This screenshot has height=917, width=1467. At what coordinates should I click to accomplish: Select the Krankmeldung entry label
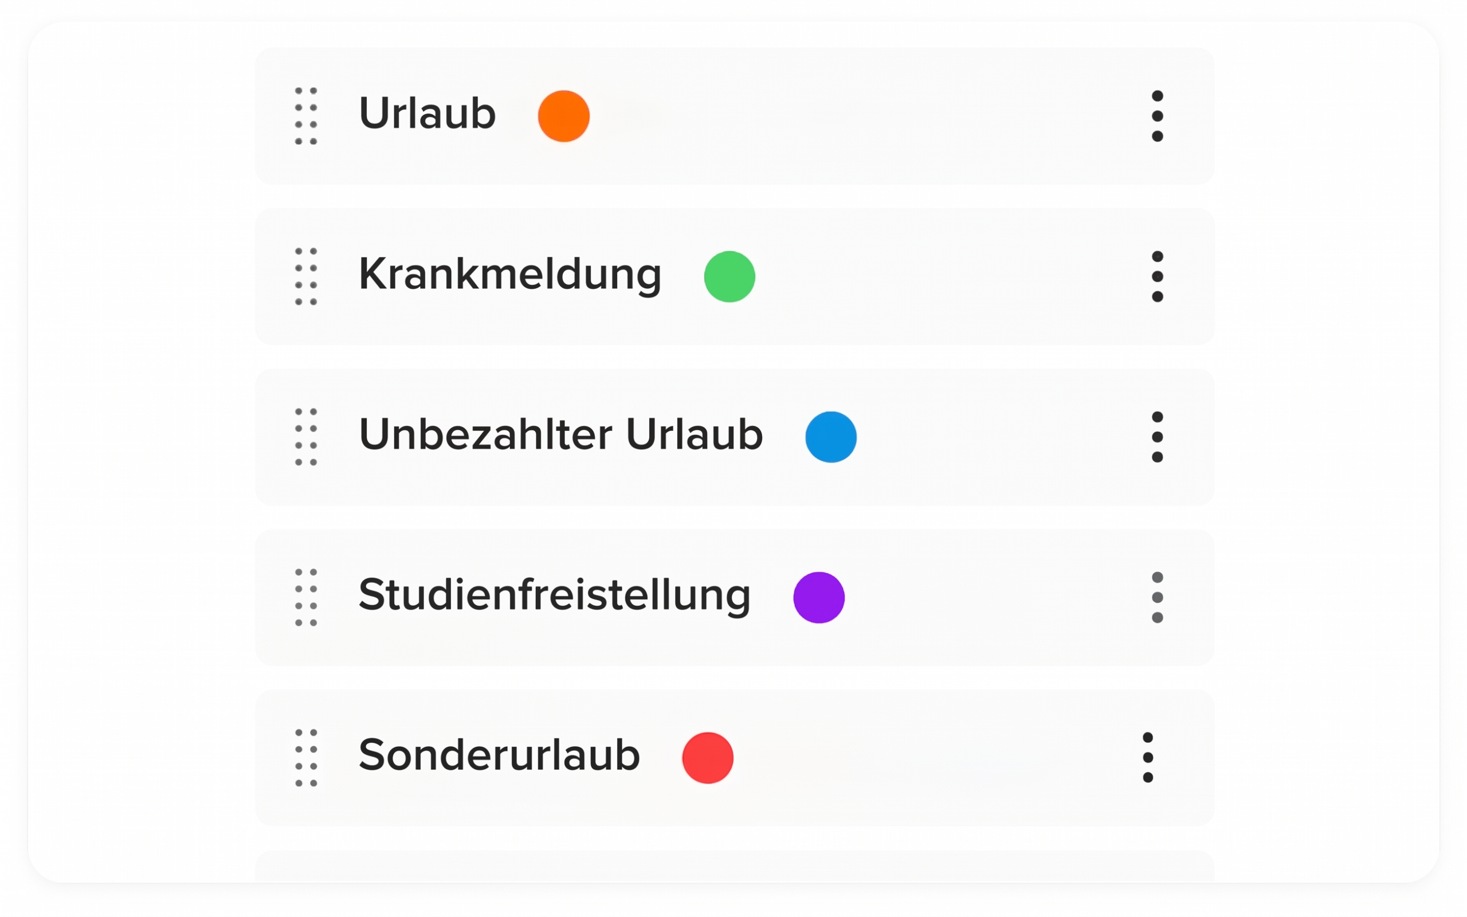pyautogui.click(x=509, y=274)
